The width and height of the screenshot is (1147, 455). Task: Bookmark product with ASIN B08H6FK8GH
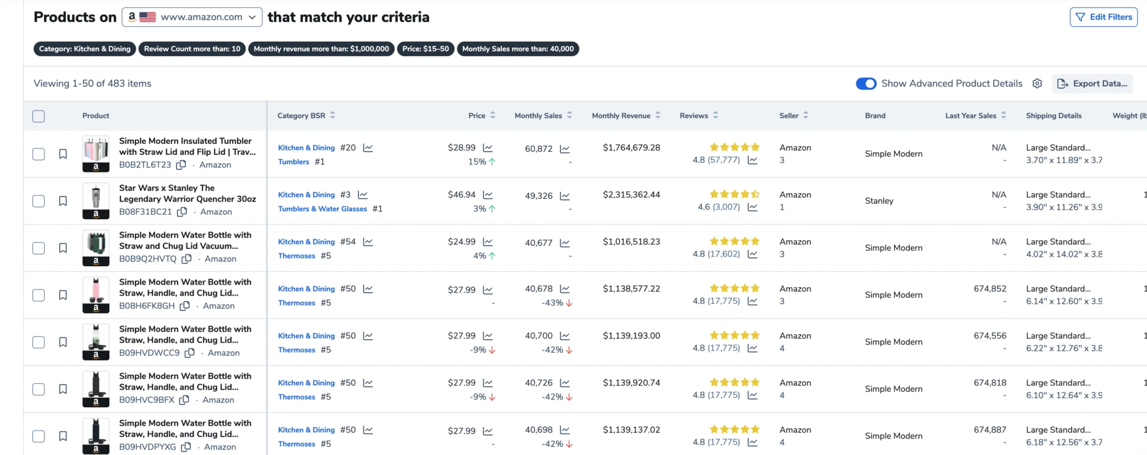click(x=63, y=295)
